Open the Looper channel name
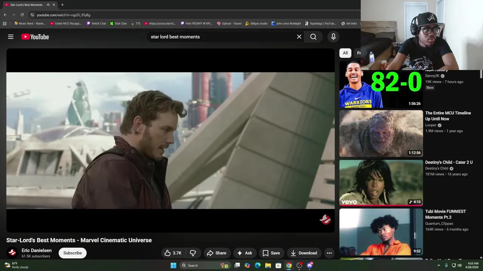This screenshot has height=271, width=483. coord(431,125)
